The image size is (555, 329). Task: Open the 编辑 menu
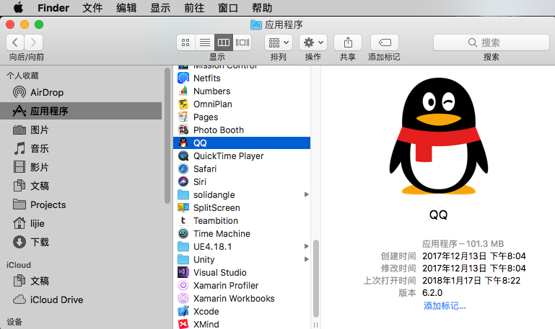point(126,8)
